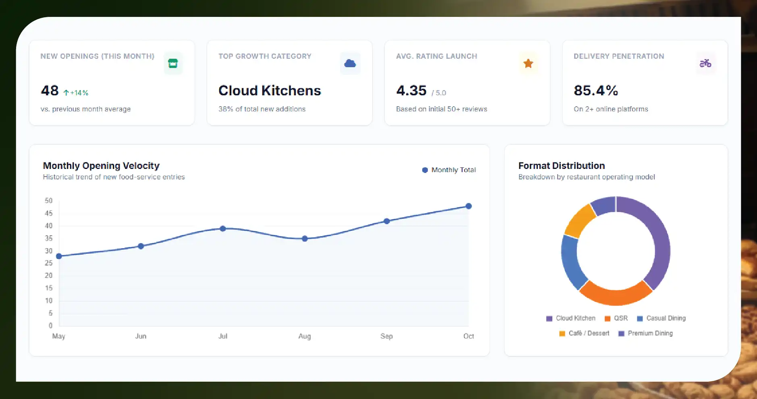Click the "Cloud Kitchens" value text
Viewport: 757px width, 399px height.
(x=270, y=90)
